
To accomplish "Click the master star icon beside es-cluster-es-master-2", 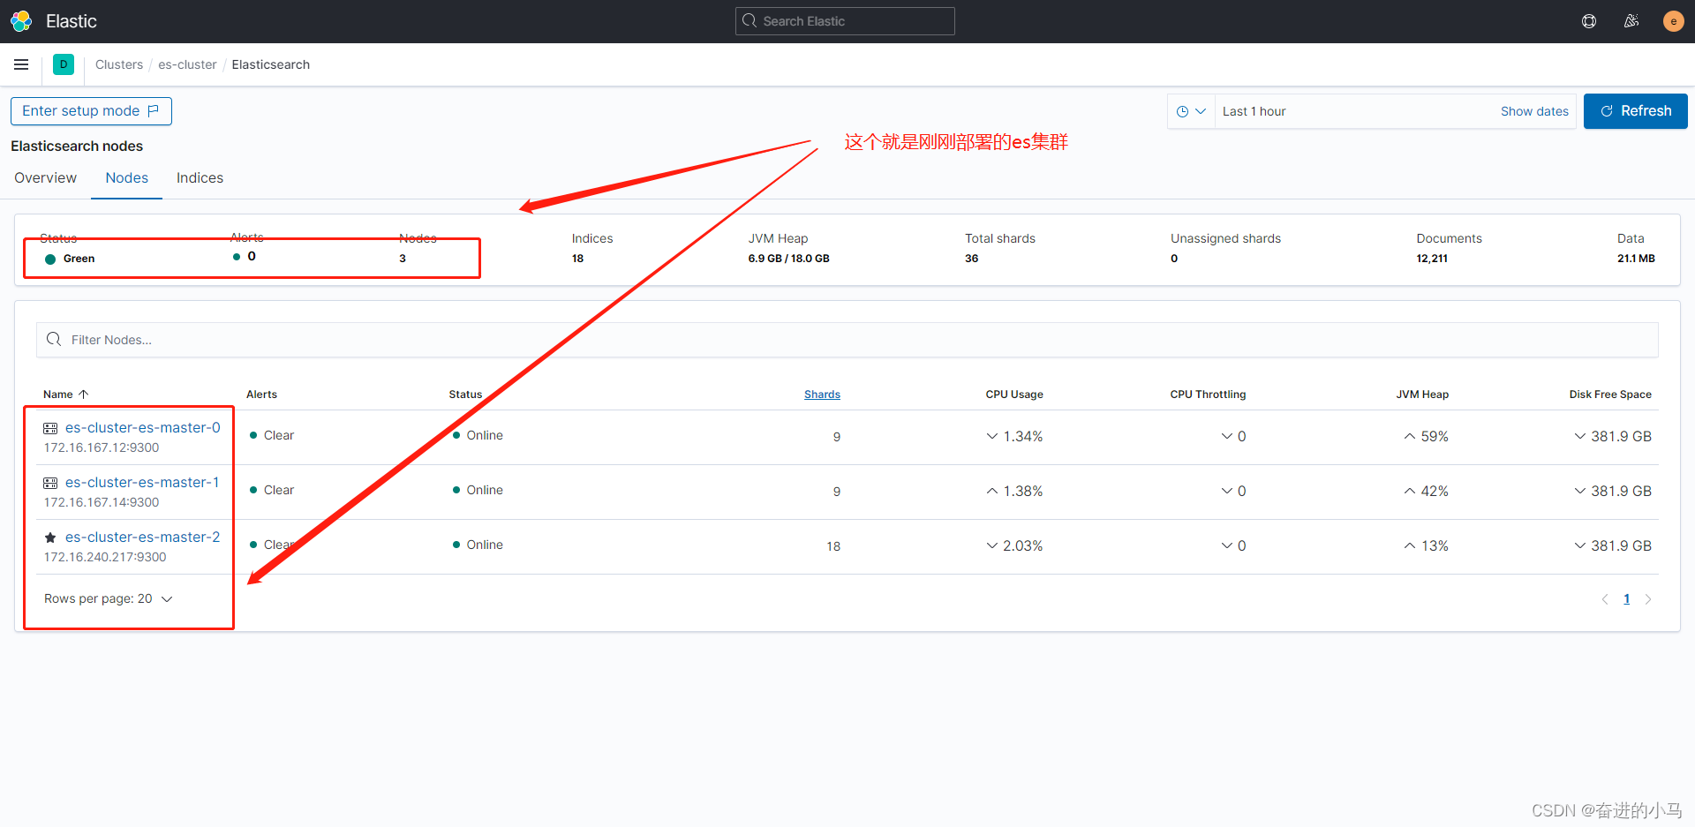I will [50, 538].
